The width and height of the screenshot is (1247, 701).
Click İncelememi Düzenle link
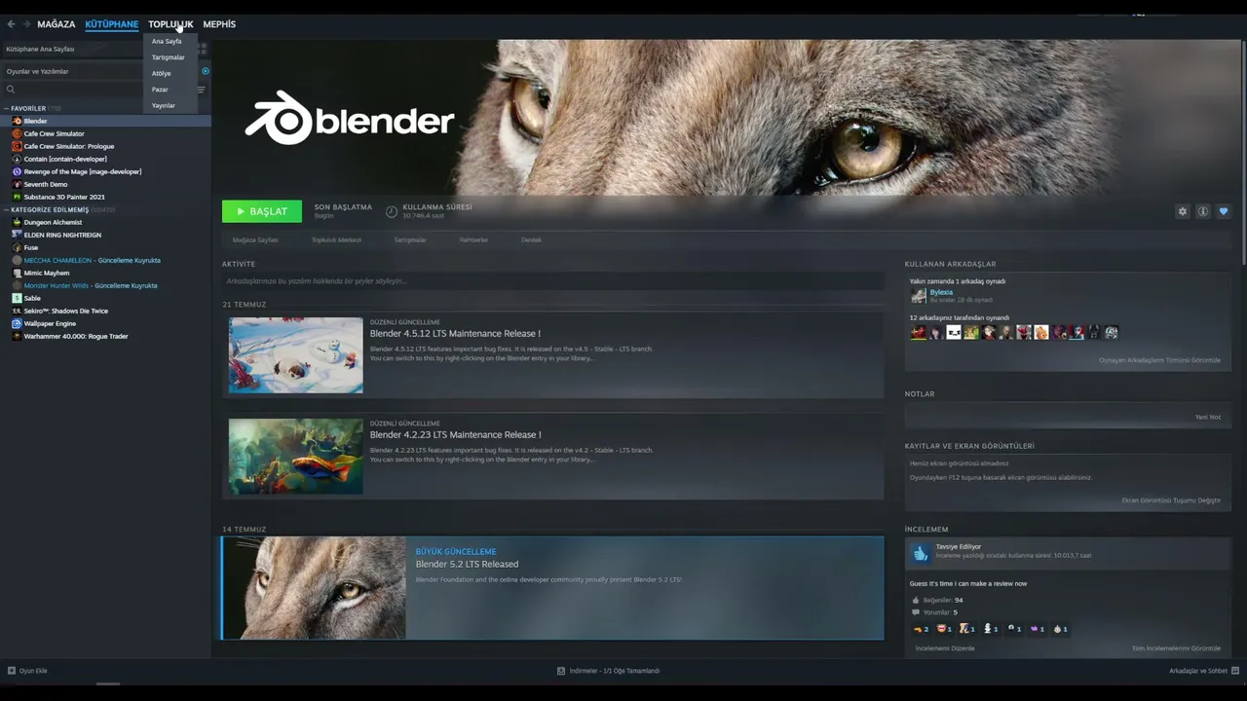click(x=945, y=648)
